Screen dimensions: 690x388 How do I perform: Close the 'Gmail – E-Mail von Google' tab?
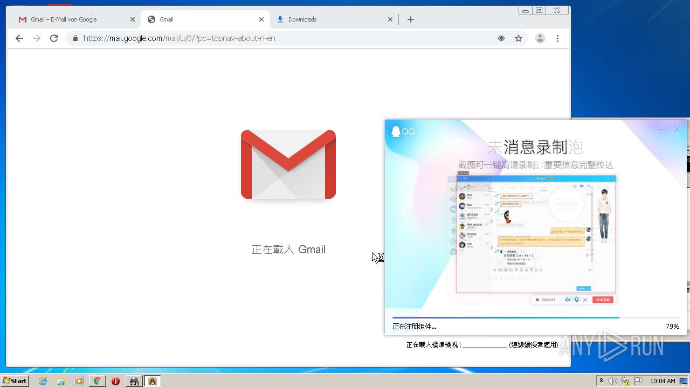[x=133, y=19]
